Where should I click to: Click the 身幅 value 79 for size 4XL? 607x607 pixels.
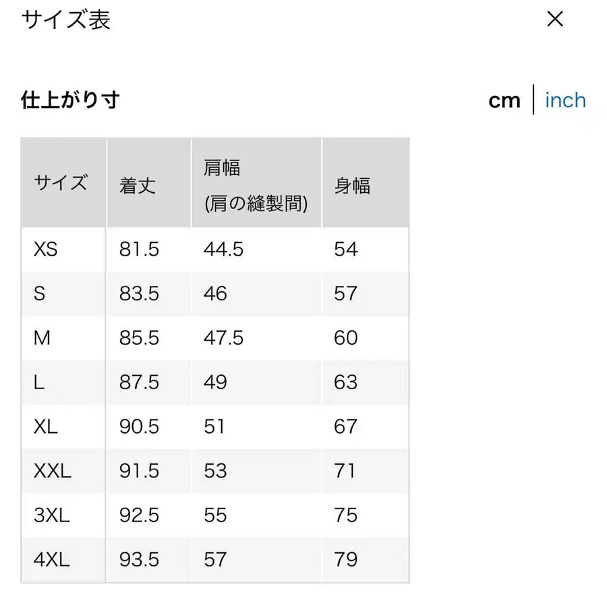[x=346, y=560]
